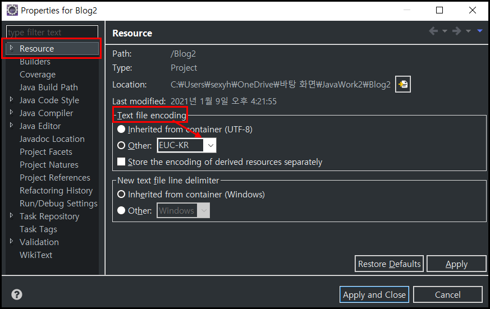The image size is (490, 309).
Task: Open Project Natures page
Action: click(x=49, y=165)
